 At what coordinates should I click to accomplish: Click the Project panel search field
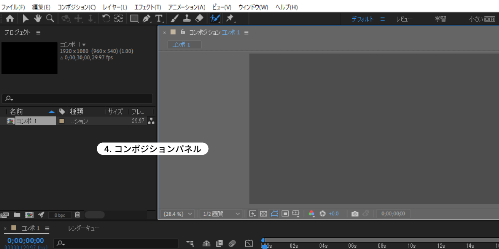(x=77, y=99)
